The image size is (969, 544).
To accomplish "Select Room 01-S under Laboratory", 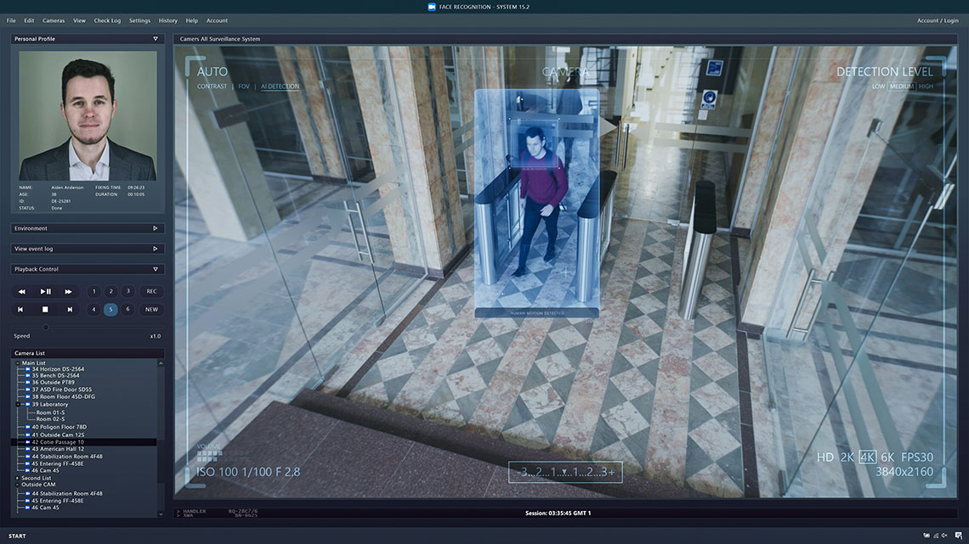I will 50,412.
